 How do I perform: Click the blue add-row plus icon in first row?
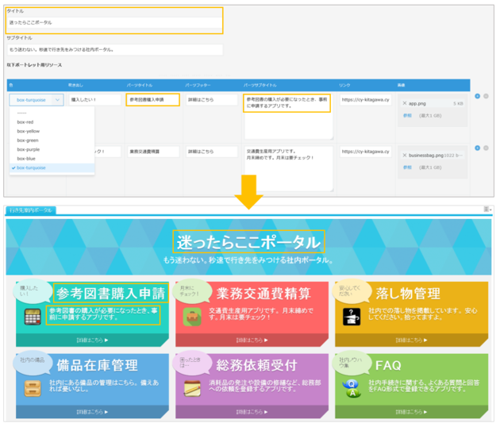[476, 96]
